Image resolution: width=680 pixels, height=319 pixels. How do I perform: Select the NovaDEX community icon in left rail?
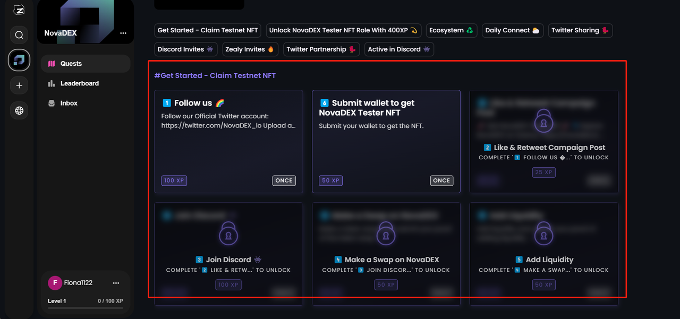pyautogui.click(x=19, y=60)
